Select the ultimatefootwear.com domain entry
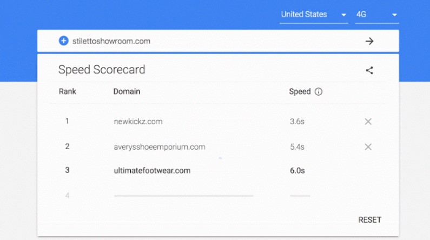The width and height of the screenshot is (430, 240). pos(152,170)
